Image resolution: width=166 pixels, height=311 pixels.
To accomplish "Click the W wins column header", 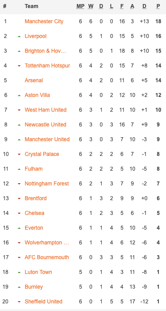I will pos(91,6).
